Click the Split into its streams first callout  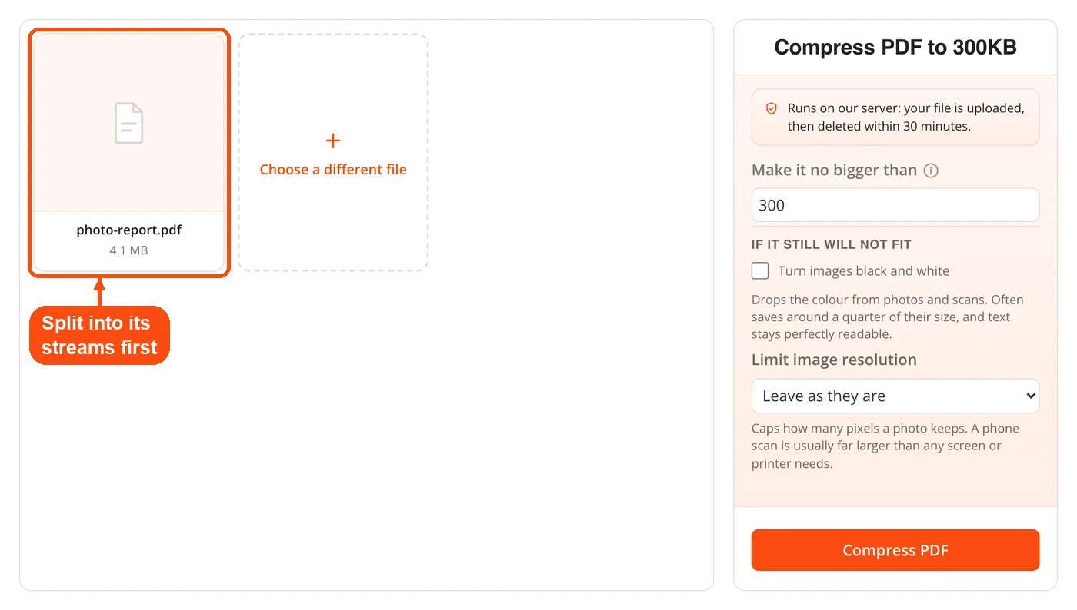coord(99,335)
